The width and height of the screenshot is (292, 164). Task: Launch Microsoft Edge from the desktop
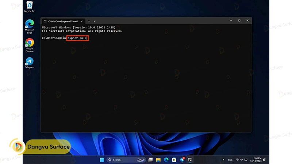click(29, 26)
